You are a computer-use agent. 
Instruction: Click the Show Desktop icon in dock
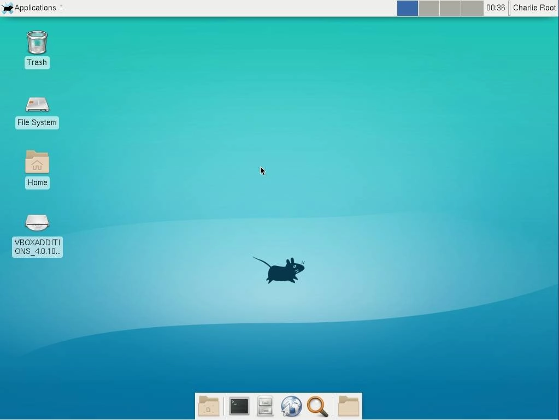point(209,406)
